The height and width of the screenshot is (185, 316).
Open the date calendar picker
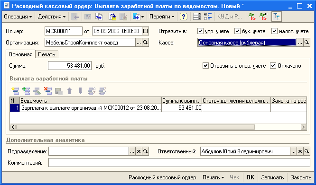coord(145,31)
